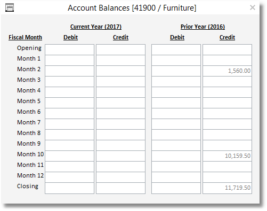Screen dimensions: 267x211
Task: Click the Closing row label
Action: point(28,186)
